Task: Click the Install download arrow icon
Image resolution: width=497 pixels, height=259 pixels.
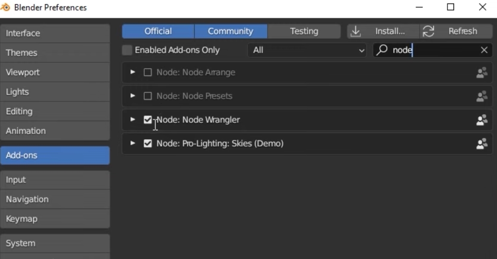Action: click(x=355, y=31)
